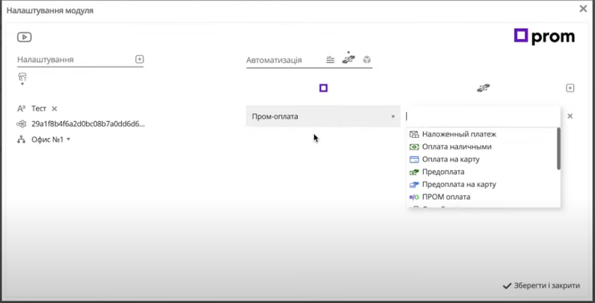Select the box cube icon in Автоматизація

367,60
